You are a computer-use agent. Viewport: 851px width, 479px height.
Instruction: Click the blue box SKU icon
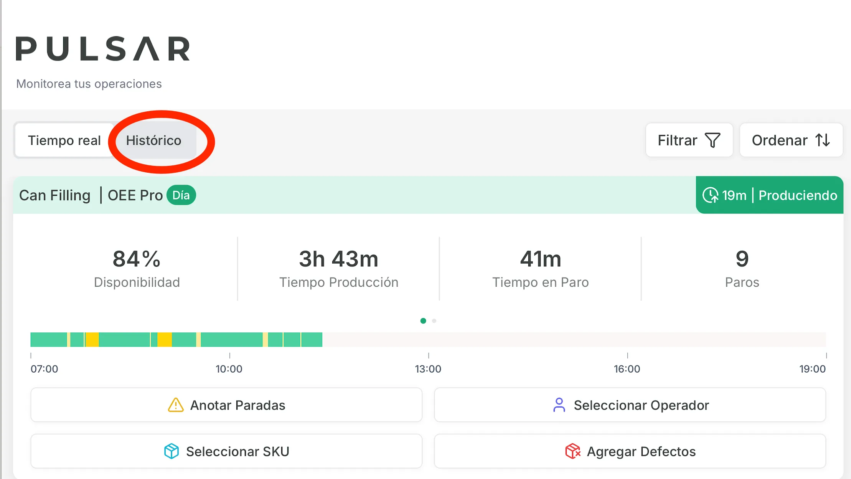click(172, 451)
